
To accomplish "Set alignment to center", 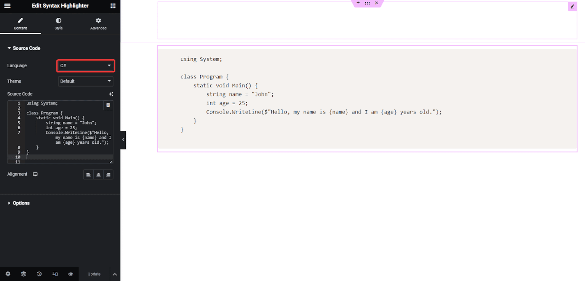I will point(98,175).
